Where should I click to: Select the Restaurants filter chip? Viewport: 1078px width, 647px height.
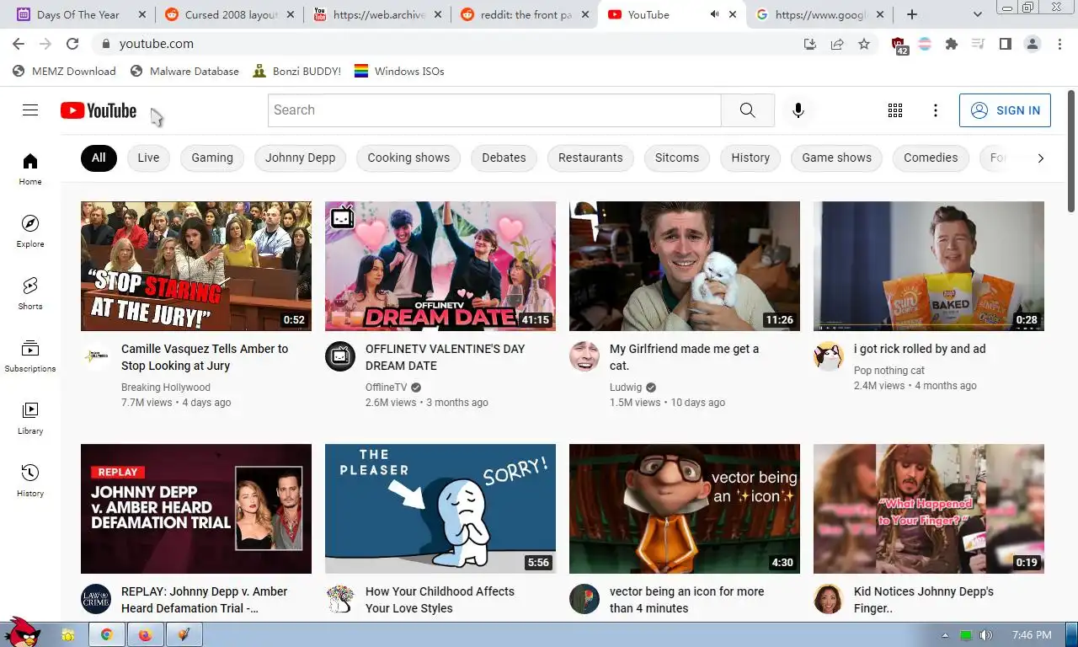pos(590,158)
